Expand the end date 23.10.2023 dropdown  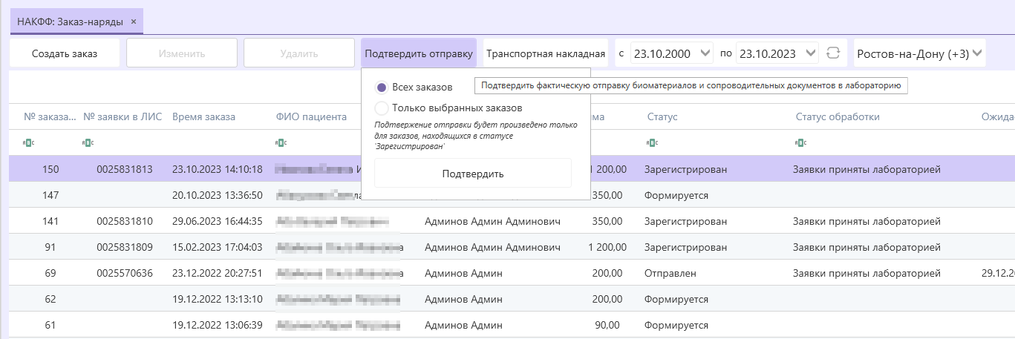[811, 53]
